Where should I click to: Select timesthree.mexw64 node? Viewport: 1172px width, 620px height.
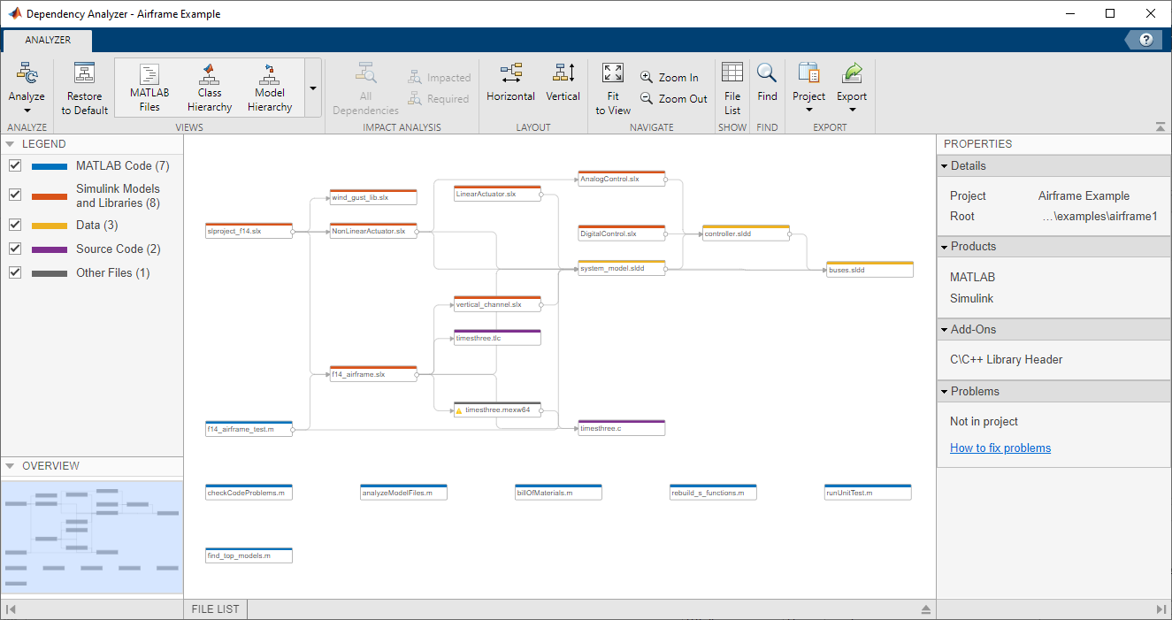coord(497,410)
